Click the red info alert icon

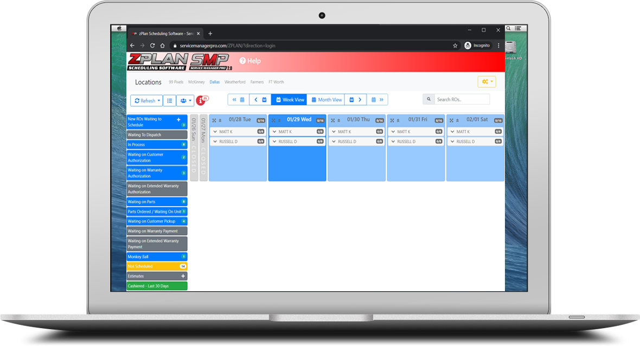point(202,100)
